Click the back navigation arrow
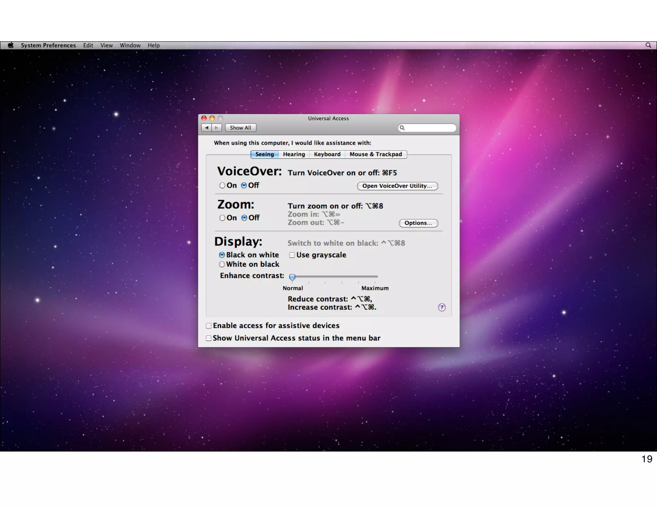Screen dimensions: 657x507 point(207,128)
